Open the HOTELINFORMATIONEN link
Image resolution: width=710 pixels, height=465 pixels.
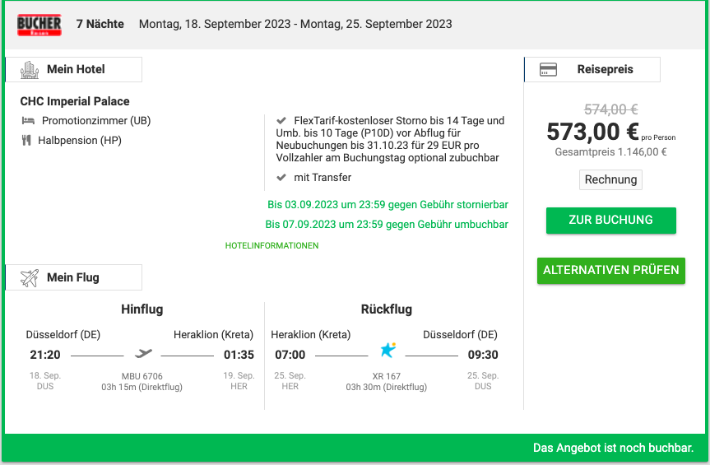(x=271, y=246)
